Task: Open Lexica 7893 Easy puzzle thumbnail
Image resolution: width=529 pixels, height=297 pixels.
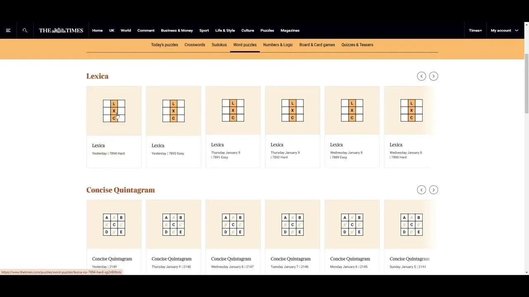Action: (174, 111)
